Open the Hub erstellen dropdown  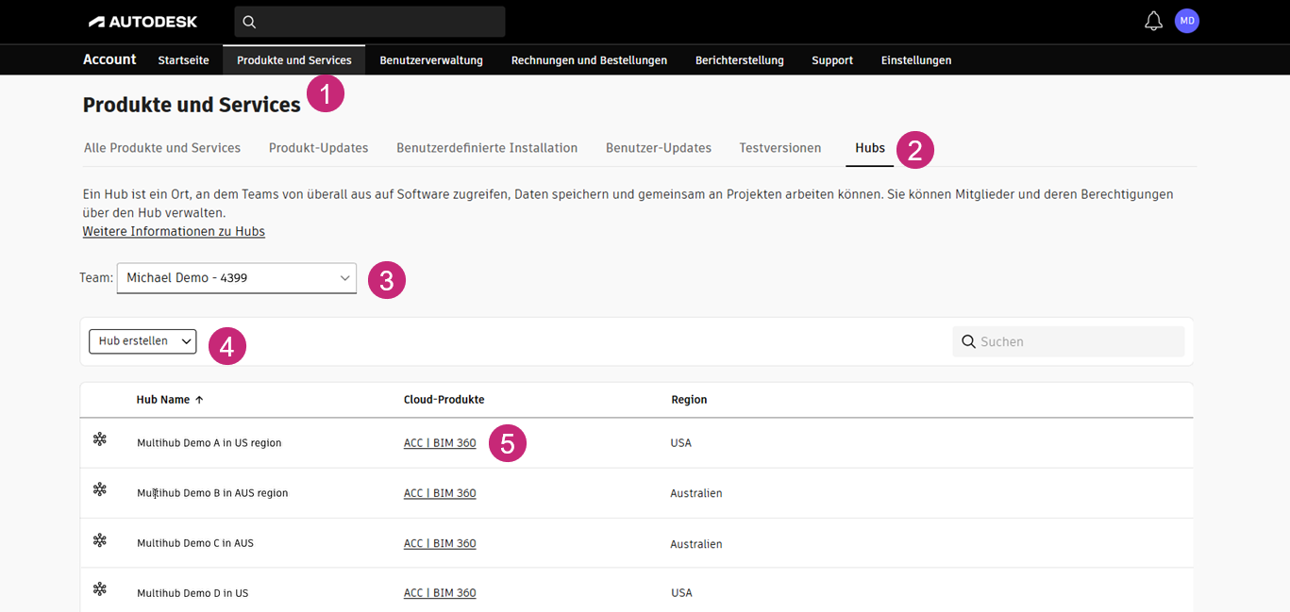tap(142, 341)
